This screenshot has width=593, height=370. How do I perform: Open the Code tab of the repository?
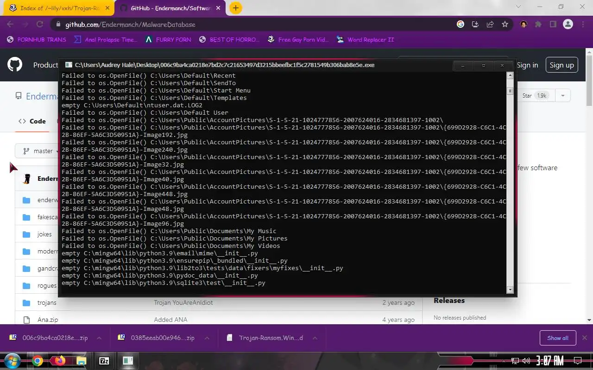pos(32,121)
